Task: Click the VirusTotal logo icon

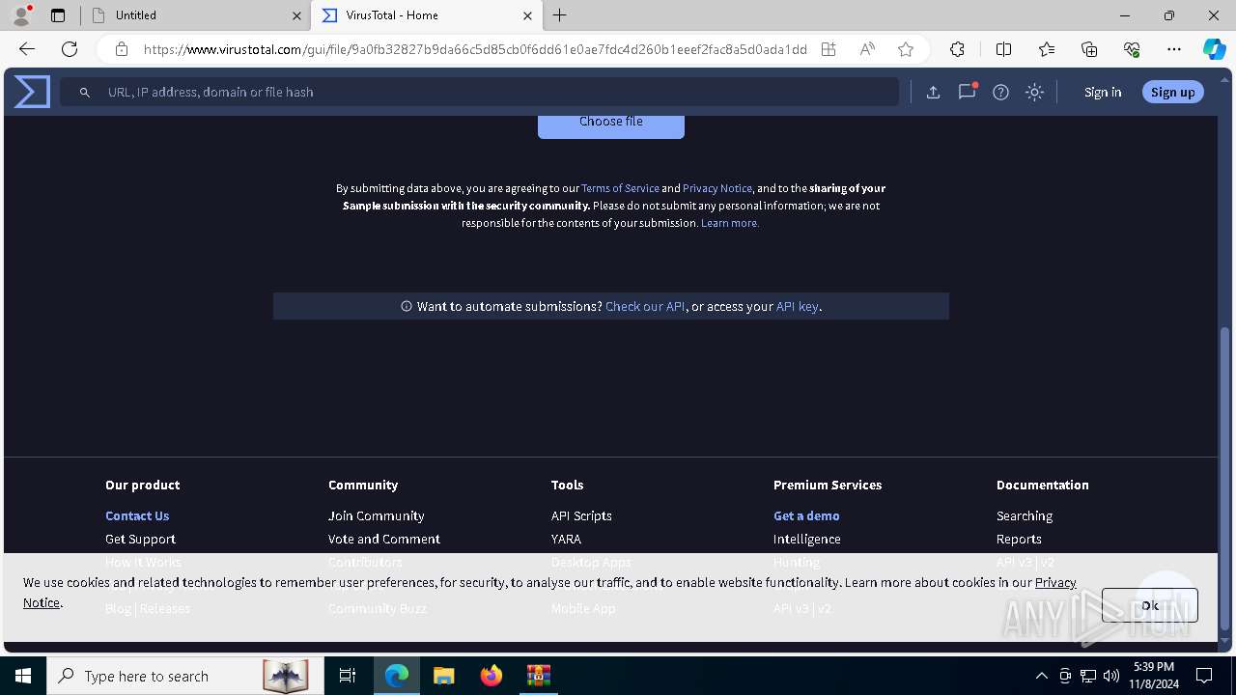Action: coord(32,92)
